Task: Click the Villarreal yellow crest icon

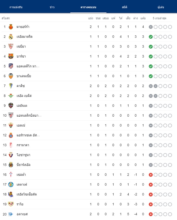Action: point(11,165)
